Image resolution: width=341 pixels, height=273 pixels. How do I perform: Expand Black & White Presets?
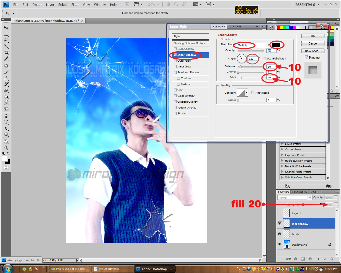[x=282, y=166]
